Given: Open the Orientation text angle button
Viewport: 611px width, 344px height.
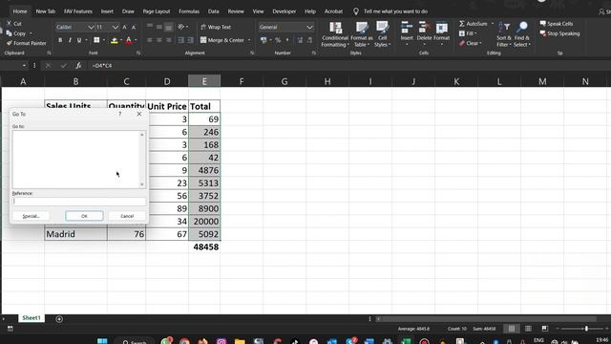Looking at the screenshot, I should (x=181, y=27).
